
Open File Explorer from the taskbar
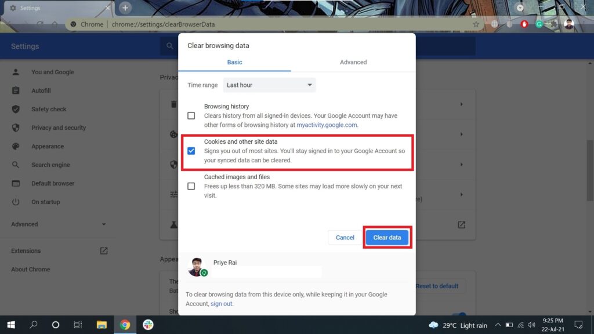tap(102, 325)
